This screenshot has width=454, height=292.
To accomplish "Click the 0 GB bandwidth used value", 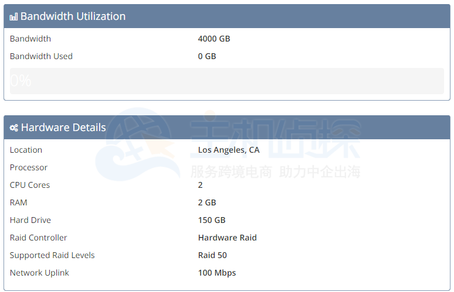I will 207,56.
